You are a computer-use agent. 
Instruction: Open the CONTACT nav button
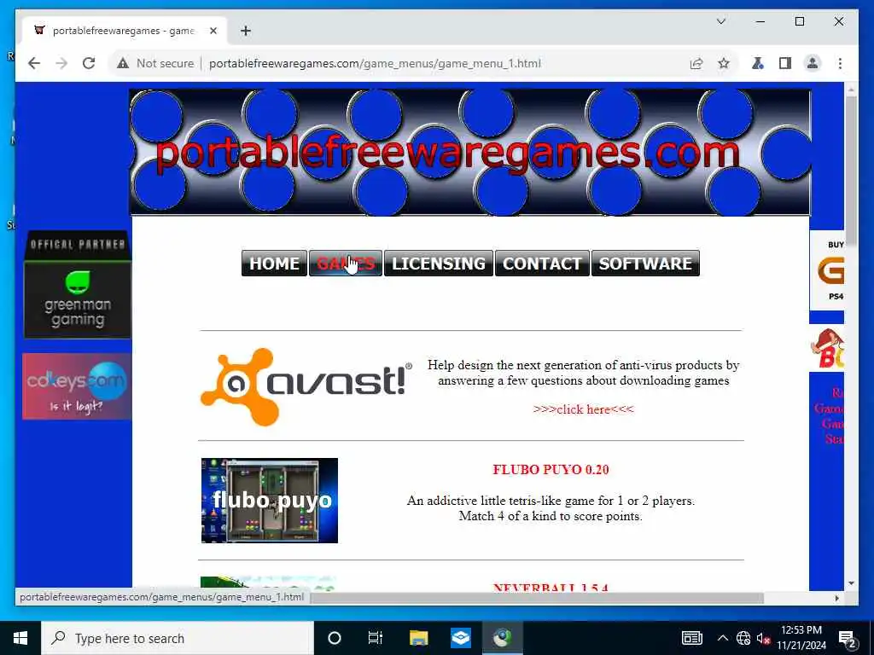[x=542, y=263]
